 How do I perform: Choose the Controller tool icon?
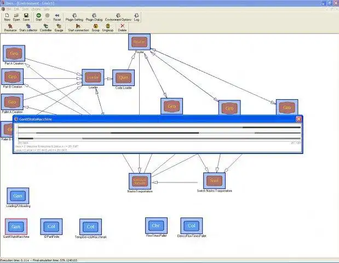click(x=46, y=28)
